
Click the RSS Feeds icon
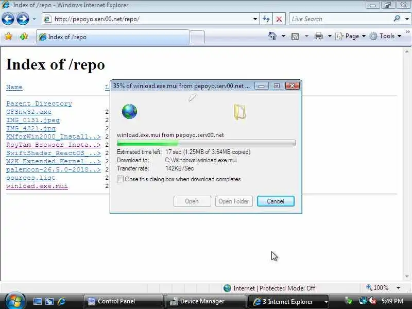[295, 36]
